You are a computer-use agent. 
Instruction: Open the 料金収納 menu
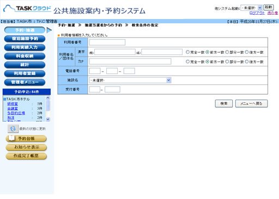25,56
